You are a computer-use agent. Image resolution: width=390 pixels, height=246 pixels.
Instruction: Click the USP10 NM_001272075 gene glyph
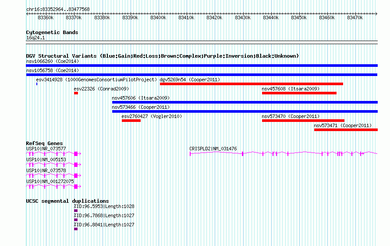[x=53, y=187]
